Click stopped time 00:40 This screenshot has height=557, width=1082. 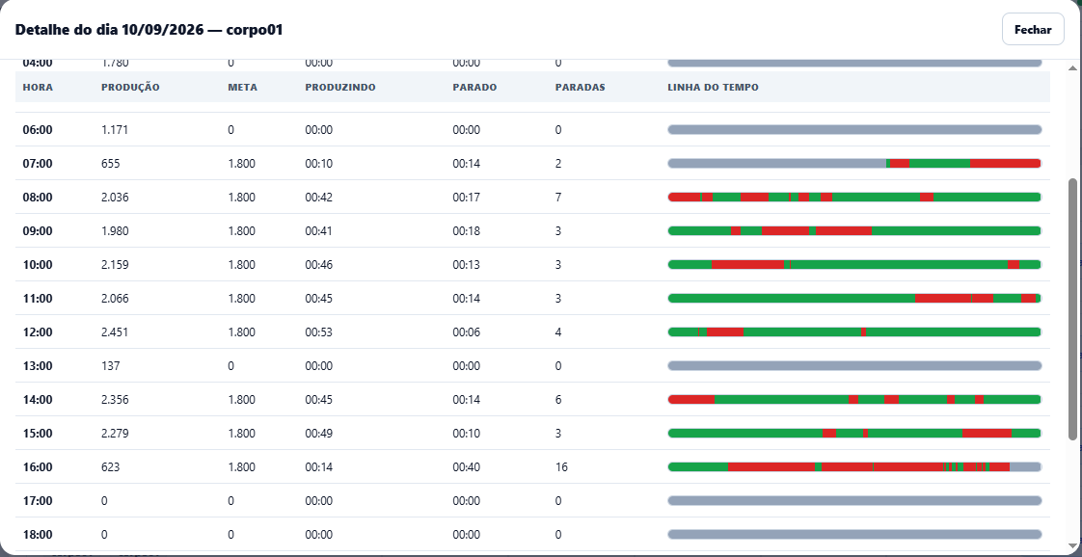pos(467,467)
